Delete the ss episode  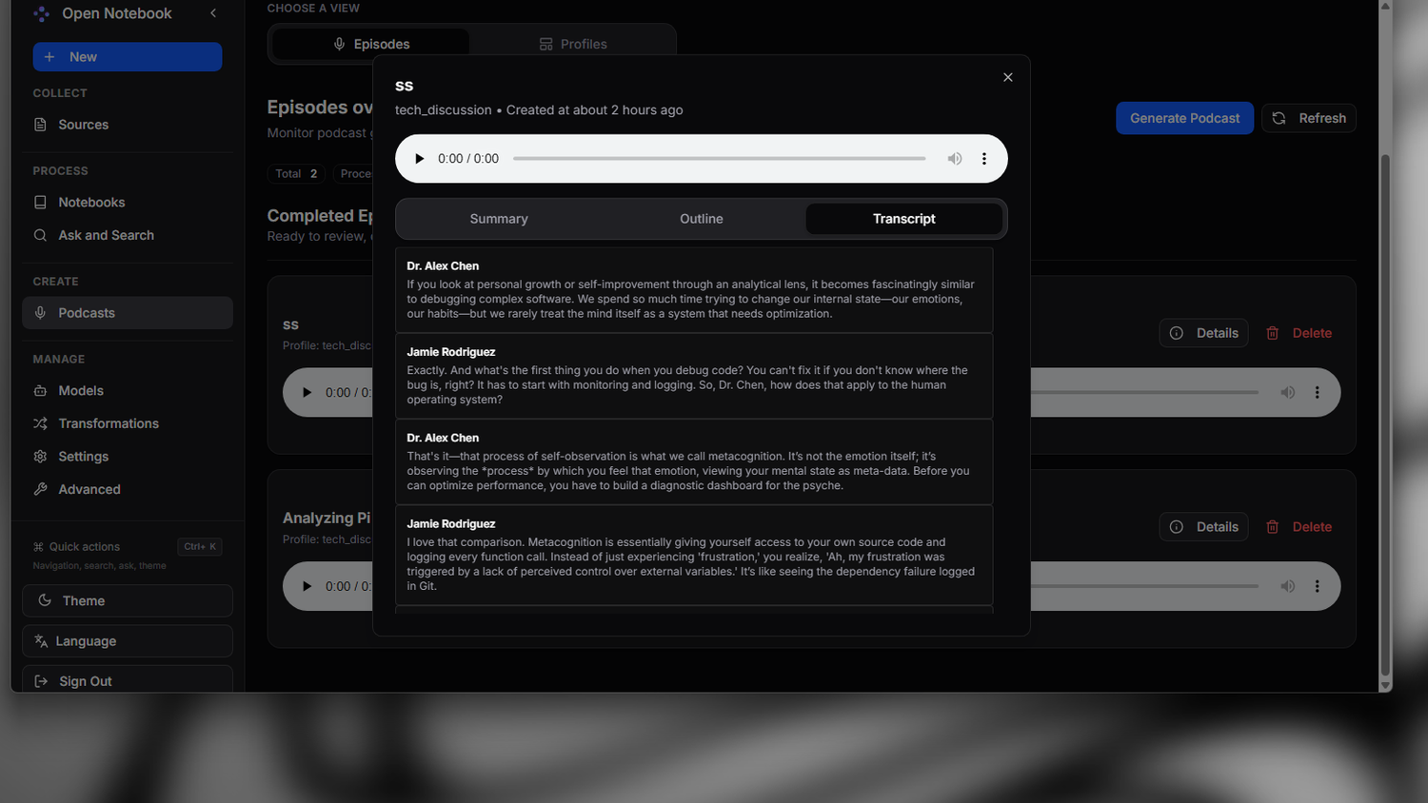click(x=1299, y=333)
